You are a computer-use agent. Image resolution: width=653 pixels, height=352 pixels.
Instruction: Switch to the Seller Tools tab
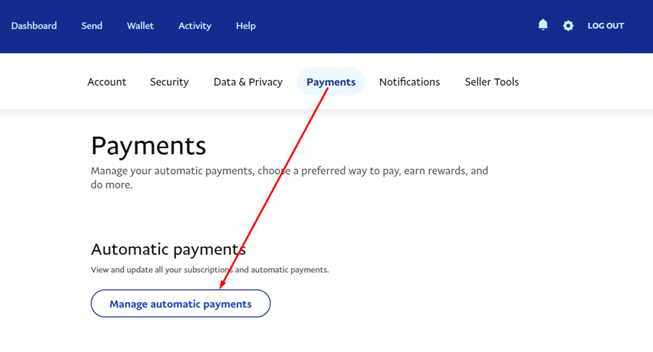tap(492, 82)
